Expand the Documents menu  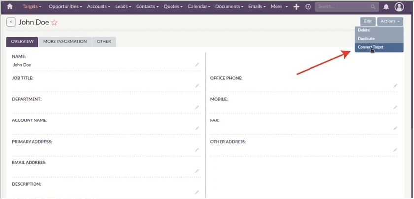coord(230,7)
